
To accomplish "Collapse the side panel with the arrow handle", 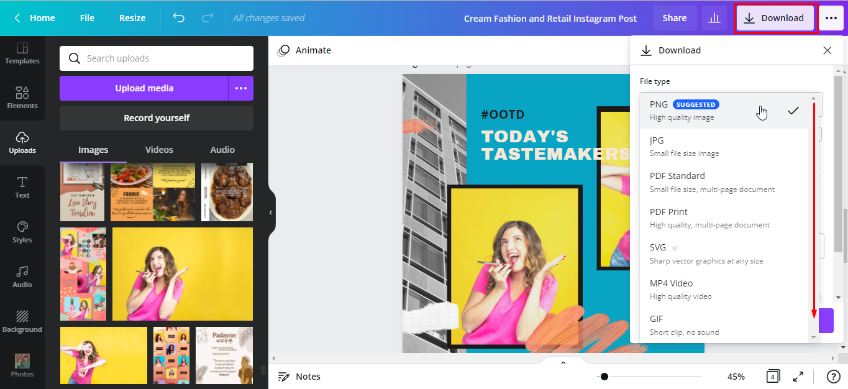I will (x=271, y=213).
